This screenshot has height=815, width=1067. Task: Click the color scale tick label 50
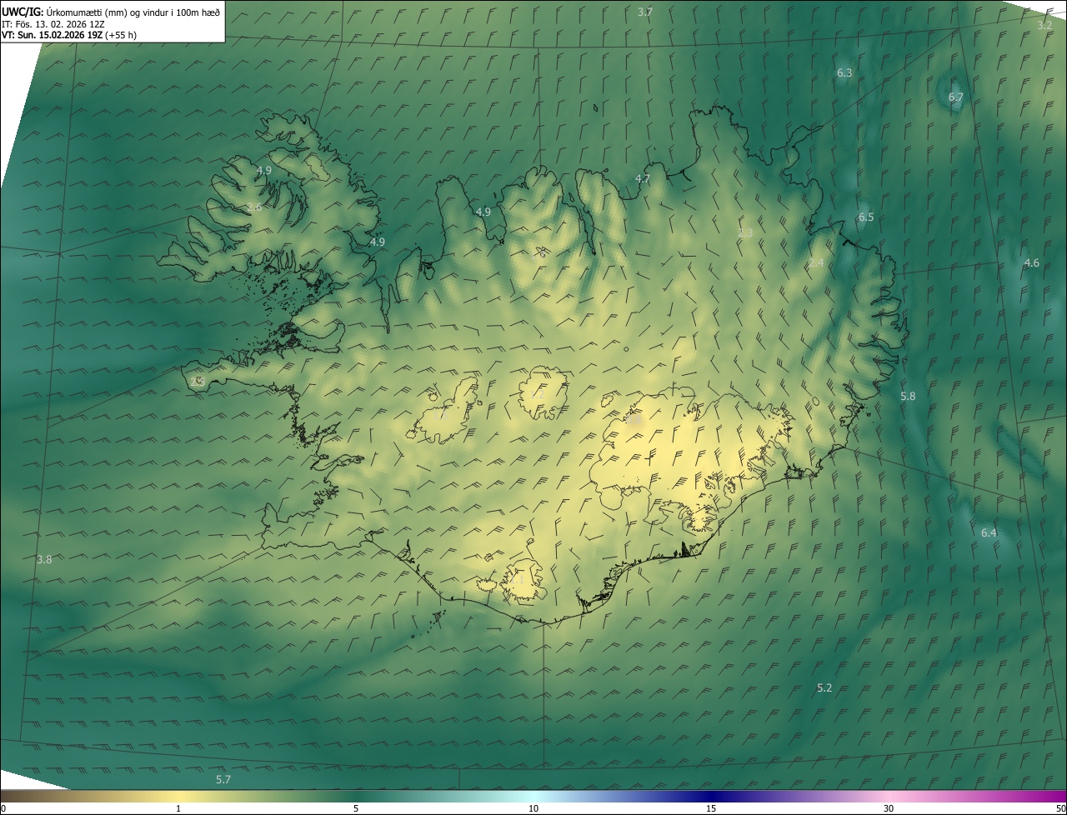[x=1060, y=808]
